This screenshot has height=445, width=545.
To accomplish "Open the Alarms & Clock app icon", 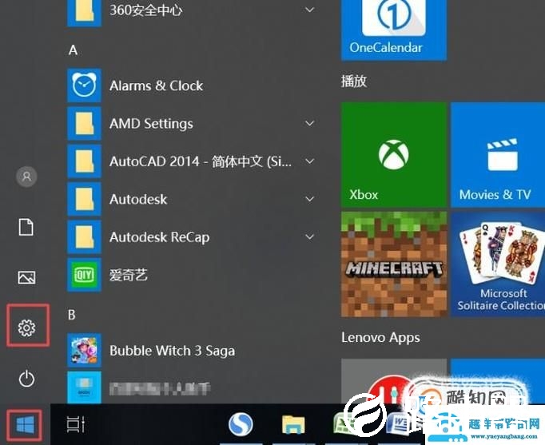I will tap(84, 85).
